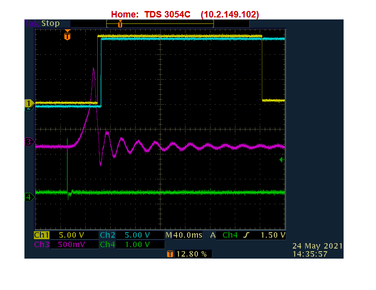376x290 pixels.
Task: Click the 1.50 V trigger level readout
Action: click(x=273, y=235)
